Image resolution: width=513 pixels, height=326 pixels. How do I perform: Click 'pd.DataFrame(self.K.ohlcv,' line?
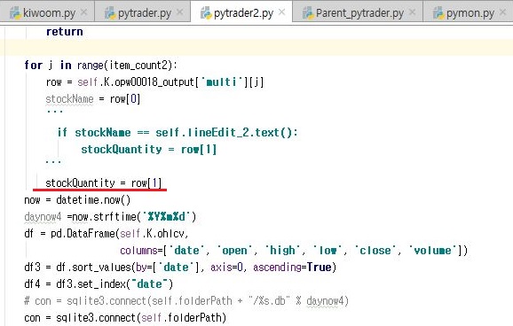pyautogui.click(x=107, y=234)
